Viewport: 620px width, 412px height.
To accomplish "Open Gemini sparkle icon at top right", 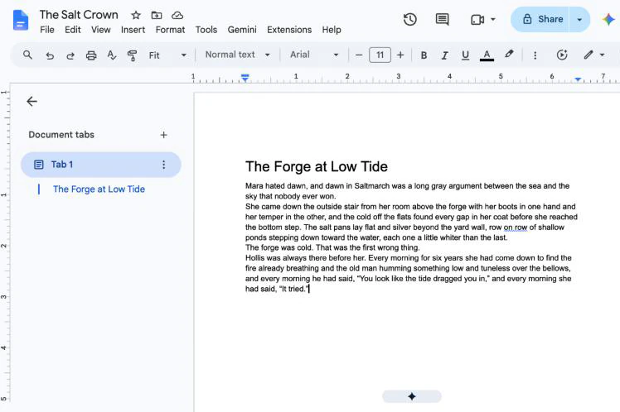I will pos(608,19).
